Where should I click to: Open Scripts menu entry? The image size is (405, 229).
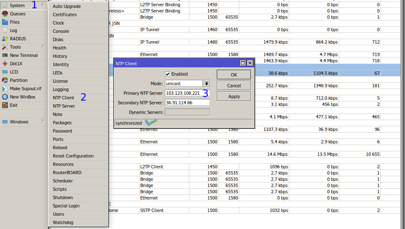coord(79,189)
